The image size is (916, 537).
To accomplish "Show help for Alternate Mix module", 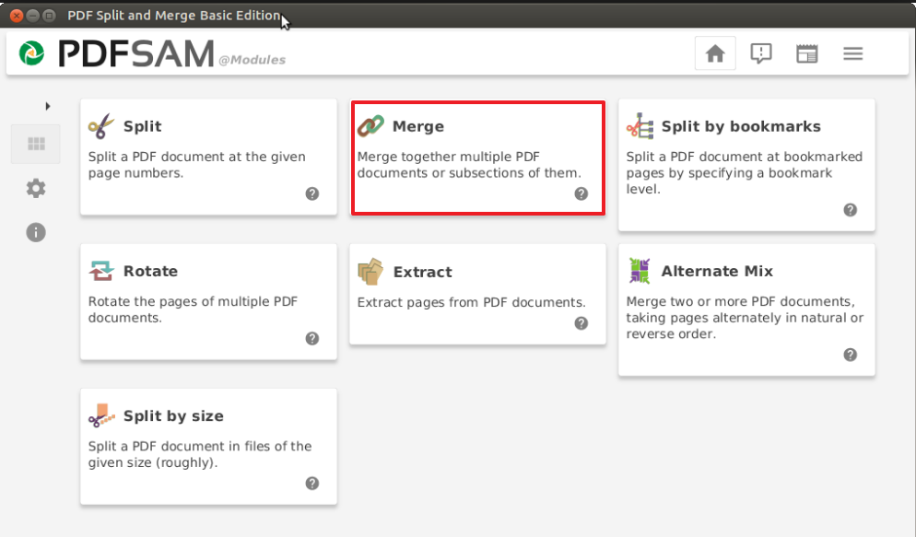I will (x=850, y=355).
